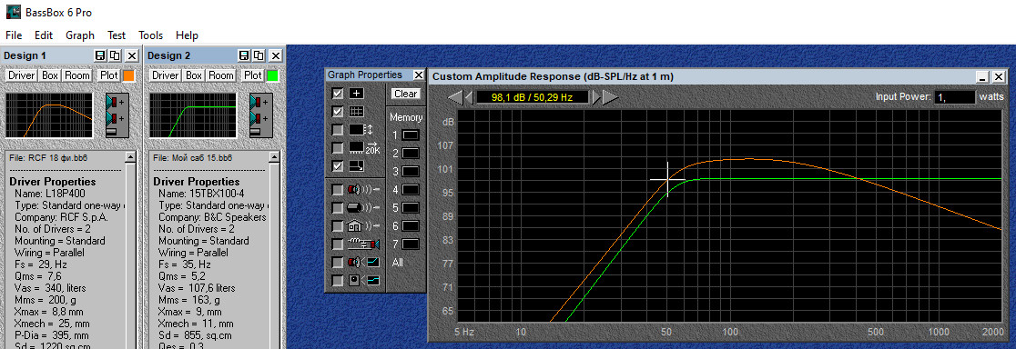Click the Plot button in Design 1
The image size is (1016, 349).
point(109,75)
